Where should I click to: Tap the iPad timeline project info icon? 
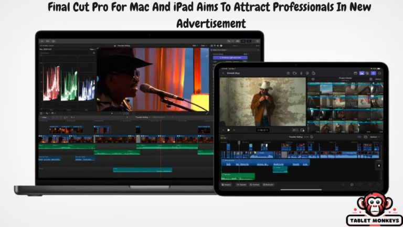point(312,137)
